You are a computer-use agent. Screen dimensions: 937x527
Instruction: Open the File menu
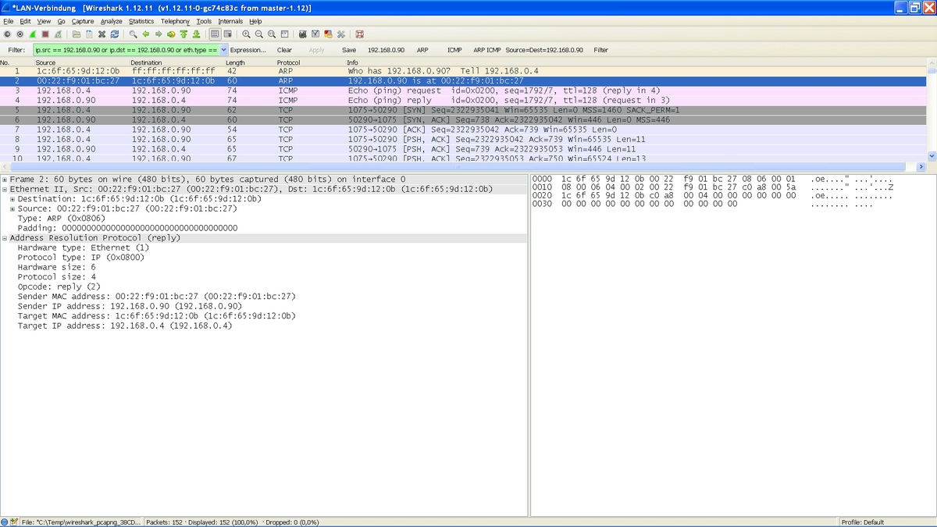coord(9,21)
